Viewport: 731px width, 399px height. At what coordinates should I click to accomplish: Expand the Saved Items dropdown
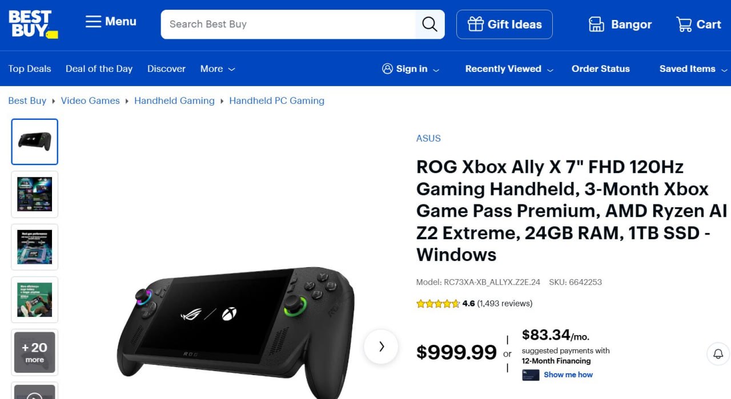point(692,68)
